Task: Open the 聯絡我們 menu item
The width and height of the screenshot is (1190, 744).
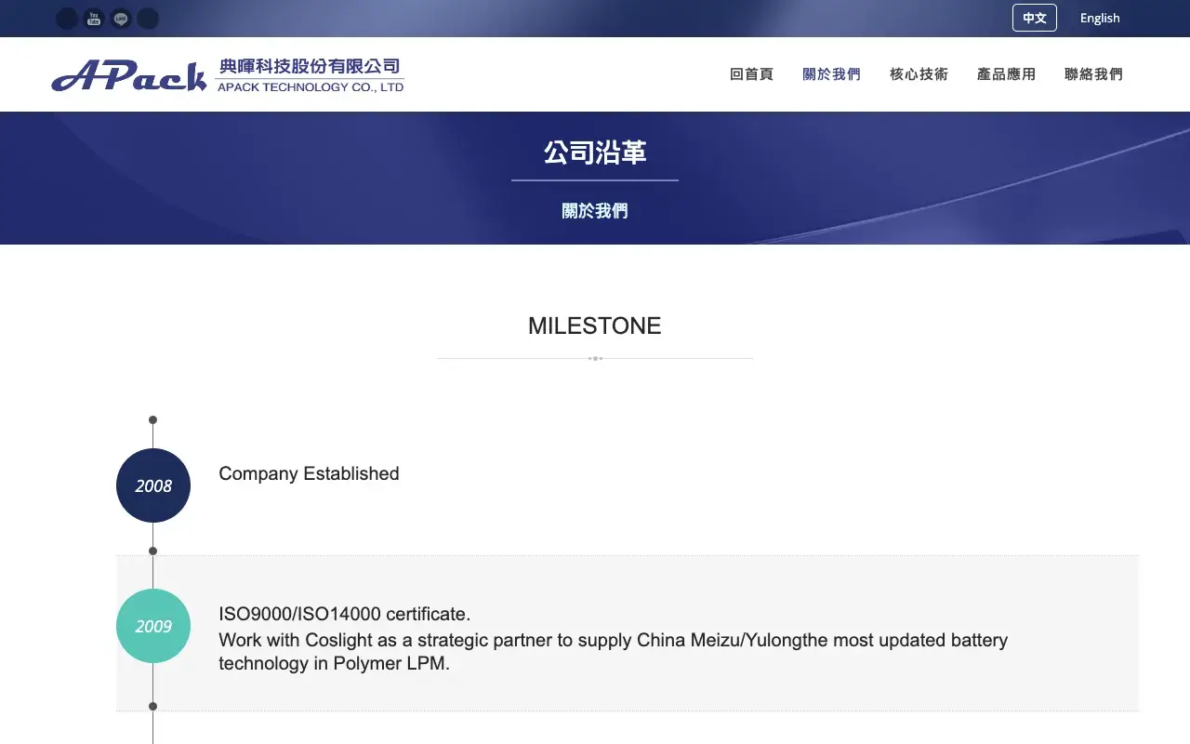Action: coord(1094,74)
